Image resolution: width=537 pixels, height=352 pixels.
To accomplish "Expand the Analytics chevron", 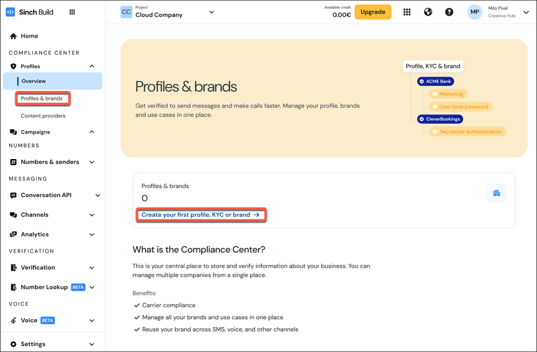I will [92, 234].
